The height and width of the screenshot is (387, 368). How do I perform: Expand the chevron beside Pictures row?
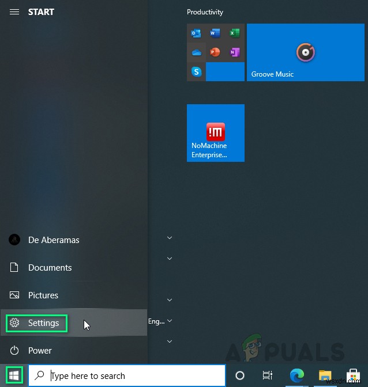pos(170,300)
